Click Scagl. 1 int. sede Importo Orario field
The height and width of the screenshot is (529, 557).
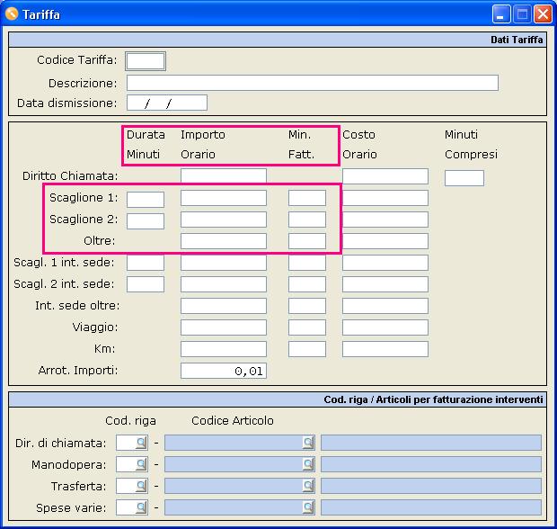pyautogui.click(x=224, y=263)
